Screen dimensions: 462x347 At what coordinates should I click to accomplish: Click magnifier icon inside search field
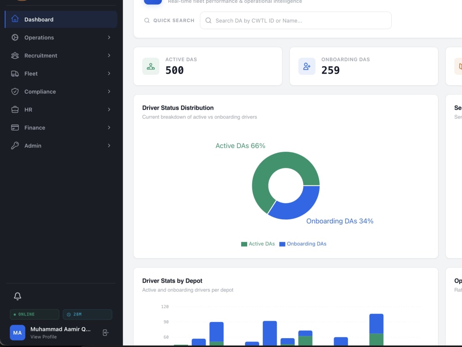tap(208, 20)
